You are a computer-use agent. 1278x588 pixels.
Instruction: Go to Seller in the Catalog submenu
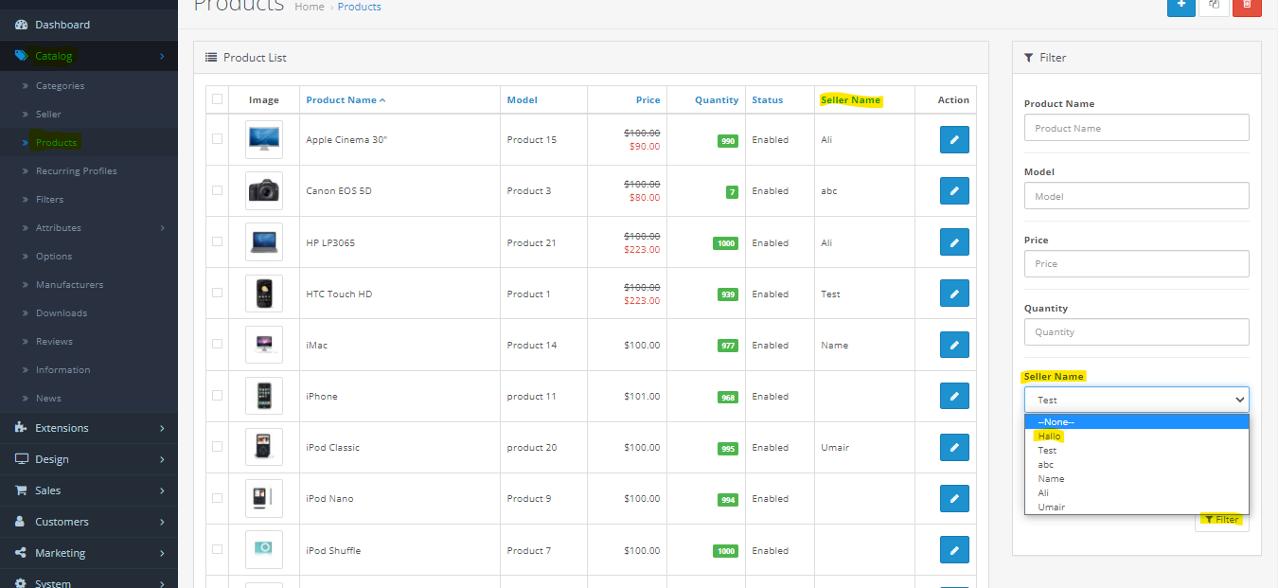click(x=89, y=115)
